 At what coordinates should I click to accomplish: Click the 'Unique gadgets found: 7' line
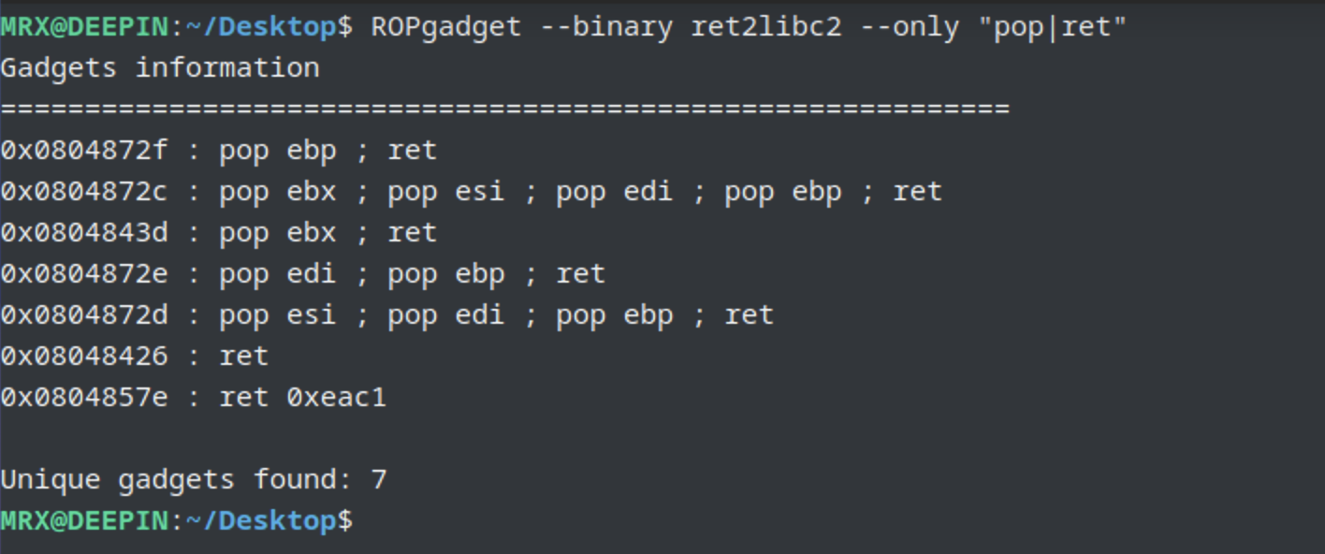point(194,480)
